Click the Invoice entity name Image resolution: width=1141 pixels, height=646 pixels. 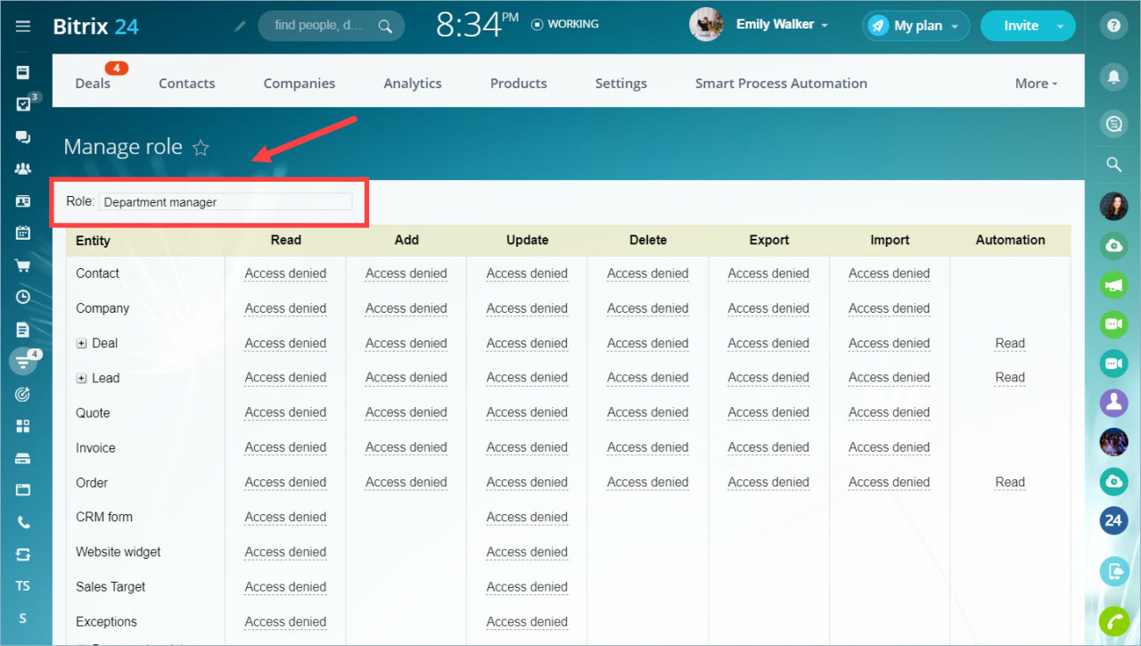tap(95, 447)
